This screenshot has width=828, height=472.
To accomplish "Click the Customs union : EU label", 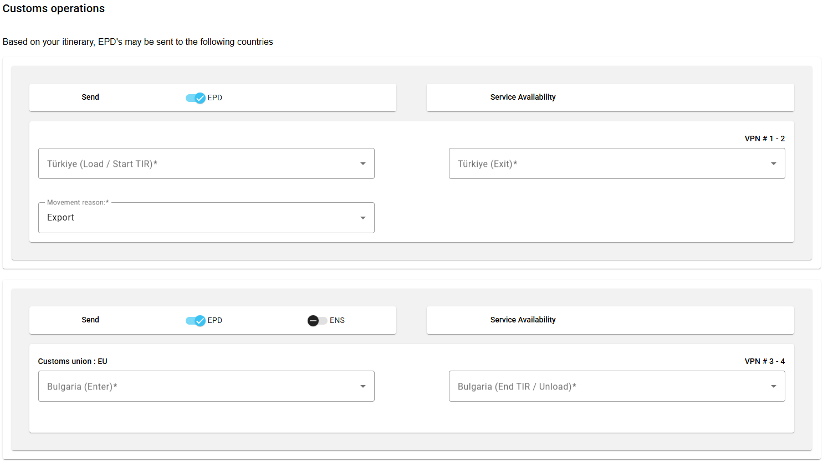I will coord(73,362).
